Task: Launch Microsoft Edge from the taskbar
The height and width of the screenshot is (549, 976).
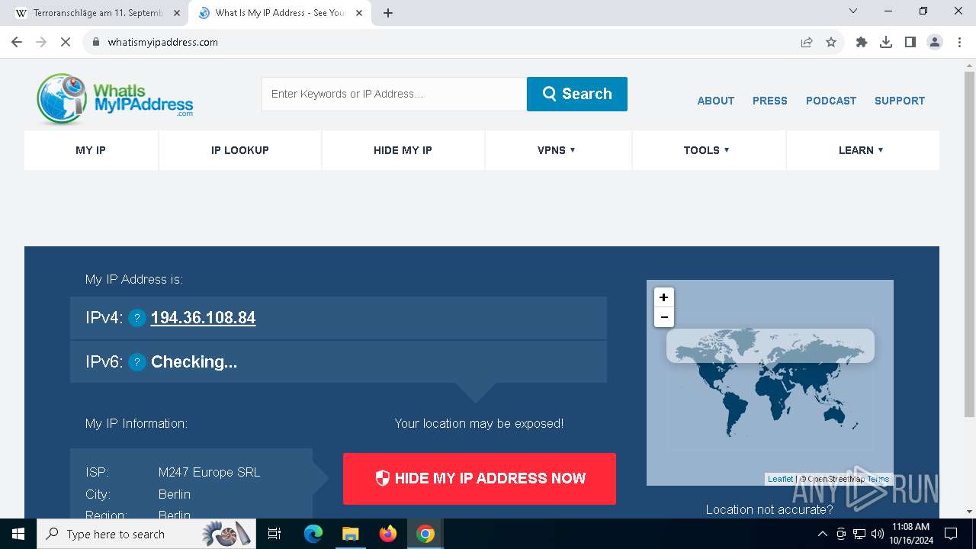Action: tap(313, 534)
